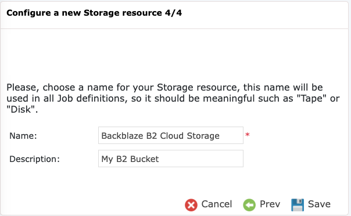The image size is (351, 216).
Task: Place cursor on "Bucket" in the Description field
Action: click(x=144, y=159)
